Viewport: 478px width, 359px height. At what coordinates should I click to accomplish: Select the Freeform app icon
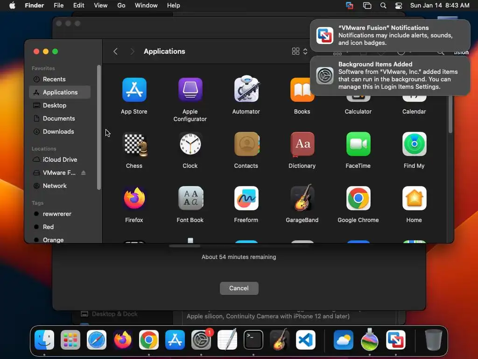[x=246, y=198]
